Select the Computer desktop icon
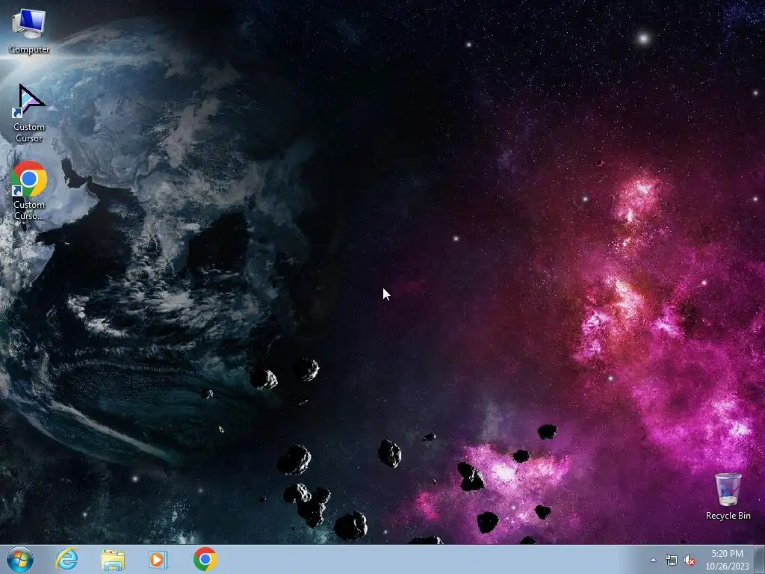Viewport: 765px width, 574px height. (29, 31)
